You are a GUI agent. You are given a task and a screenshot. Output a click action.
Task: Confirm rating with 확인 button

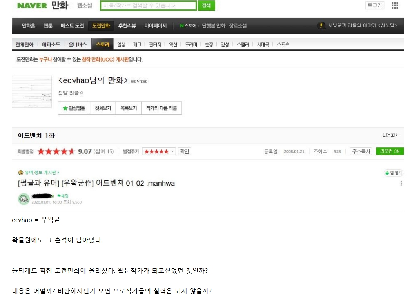(x=184, y=151)
